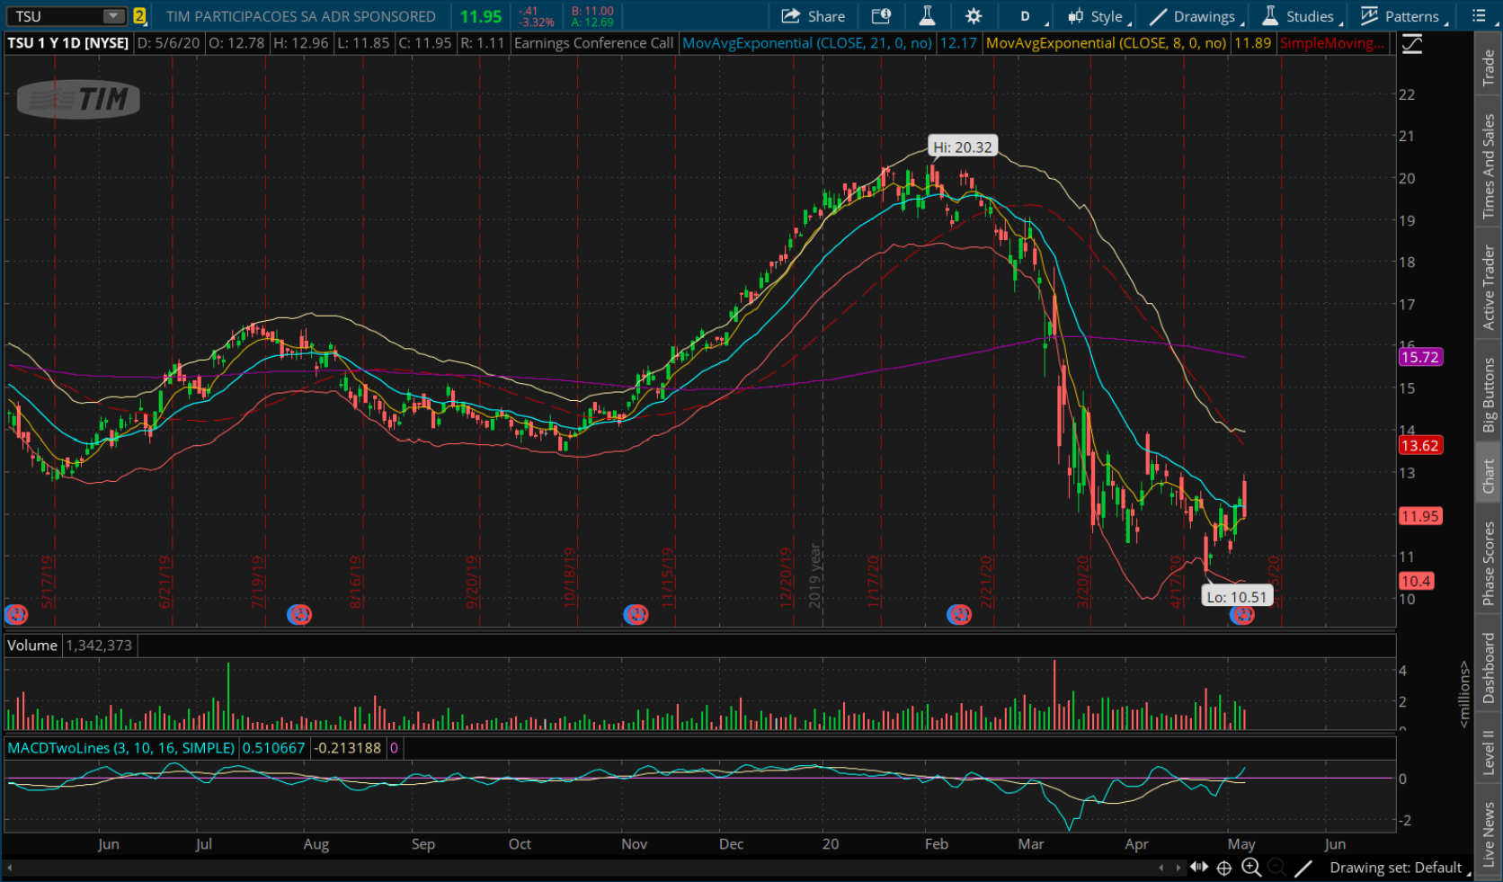Screen dimensions: 1503x882
Task: Open the Phase Scores side tab
Action: coord(1489,564)
